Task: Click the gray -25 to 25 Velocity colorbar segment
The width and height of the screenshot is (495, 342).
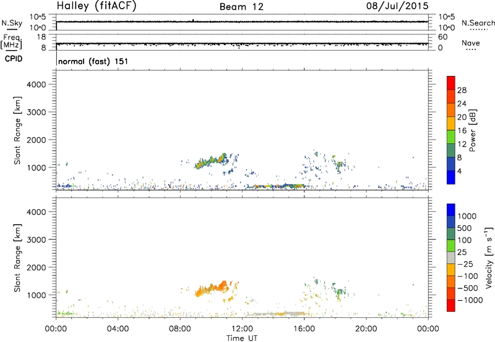Action: click(x=451, y=257)
